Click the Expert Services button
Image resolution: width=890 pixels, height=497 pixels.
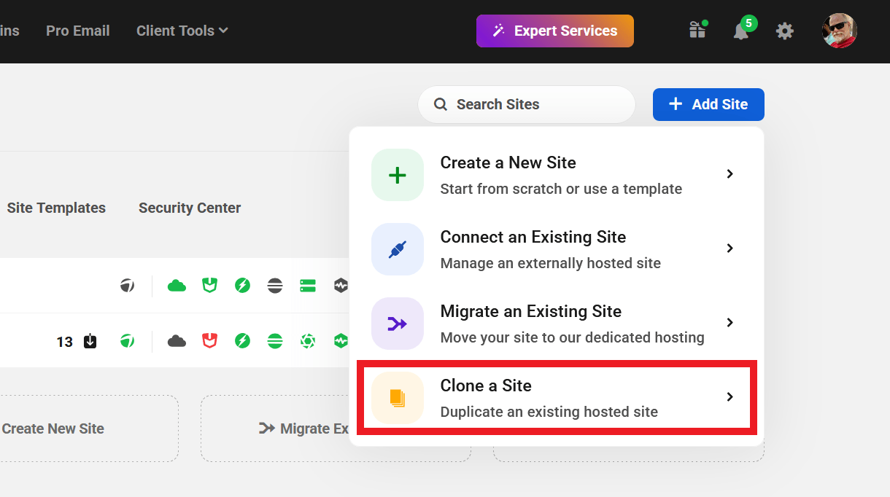pyautogui.click(x=554, y=31)
